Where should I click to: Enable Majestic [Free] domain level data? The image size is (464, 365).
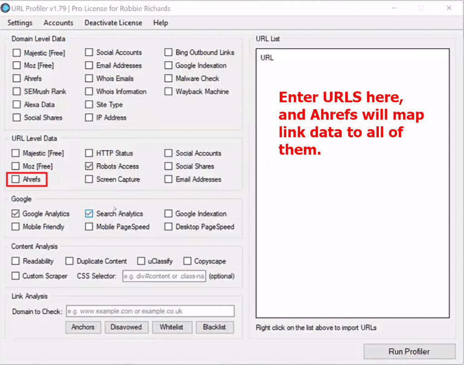(15, 53)
